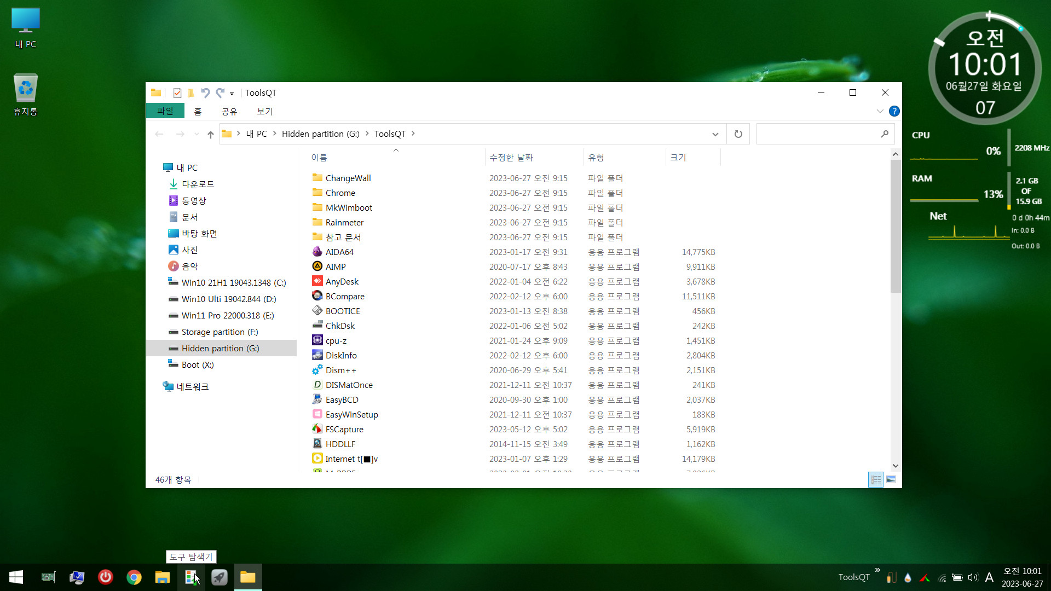Open the AIDA64 application icon

317,252
